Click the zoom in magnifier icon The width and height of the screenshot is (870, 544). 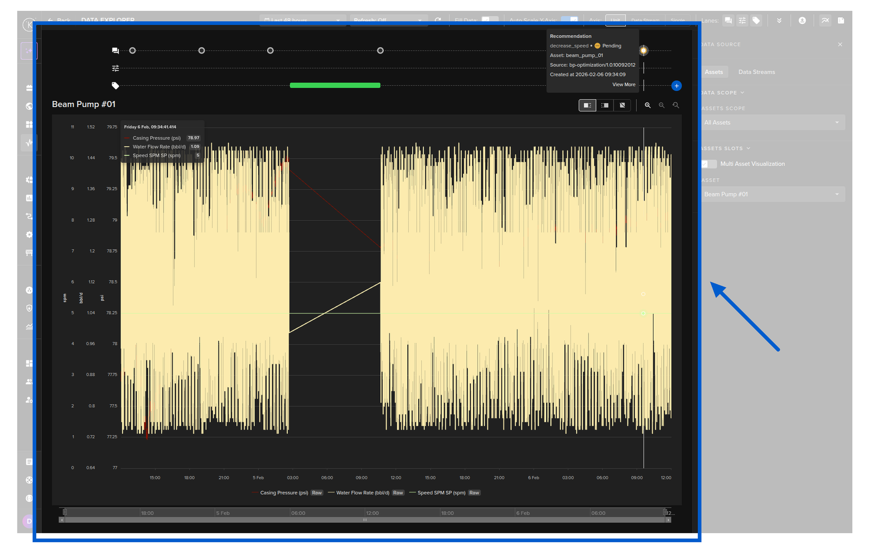[x=648, y=105]
